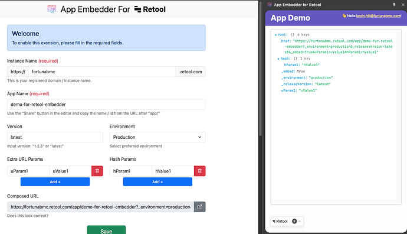
Task: Focus the Instance Name field fortunabmc
Action: pos(102,71)
